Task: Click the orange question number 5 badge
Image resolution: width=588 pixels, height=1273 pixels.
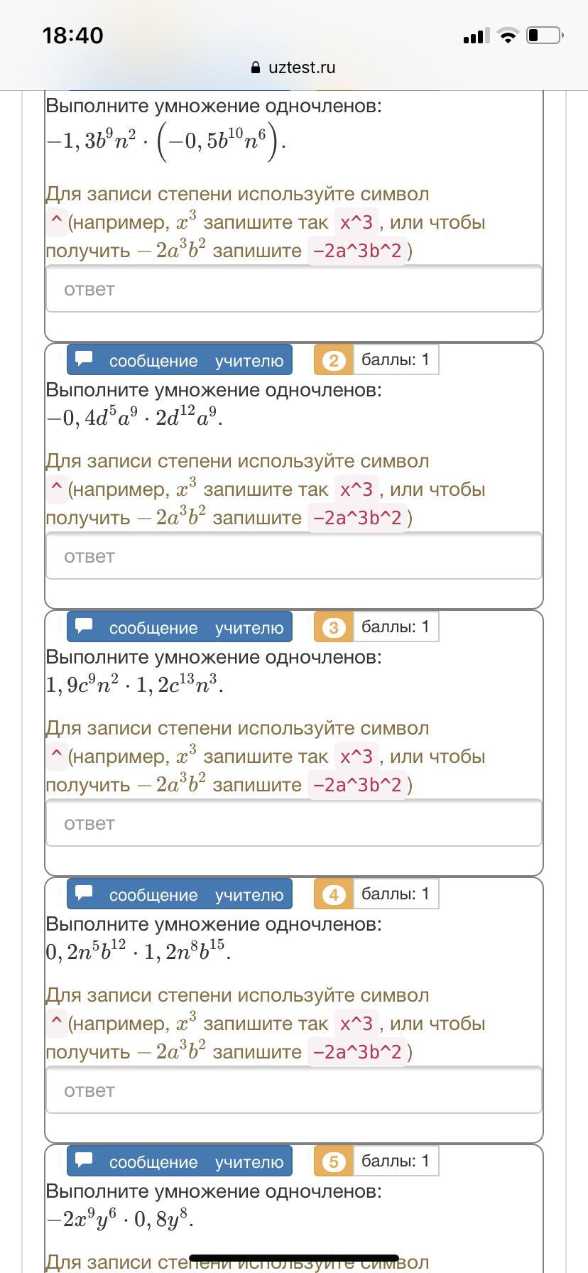Action: pos(333,1161)
